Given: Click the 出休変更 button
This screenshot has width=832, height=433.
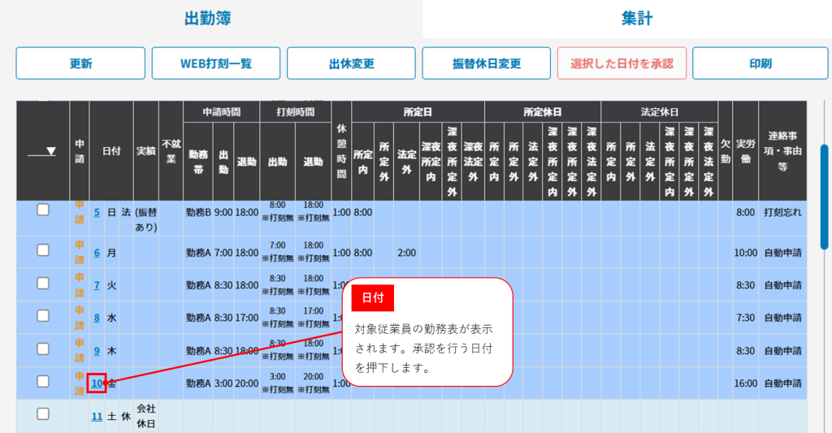Looking at the screenshot, I should (x=351, y=63).
